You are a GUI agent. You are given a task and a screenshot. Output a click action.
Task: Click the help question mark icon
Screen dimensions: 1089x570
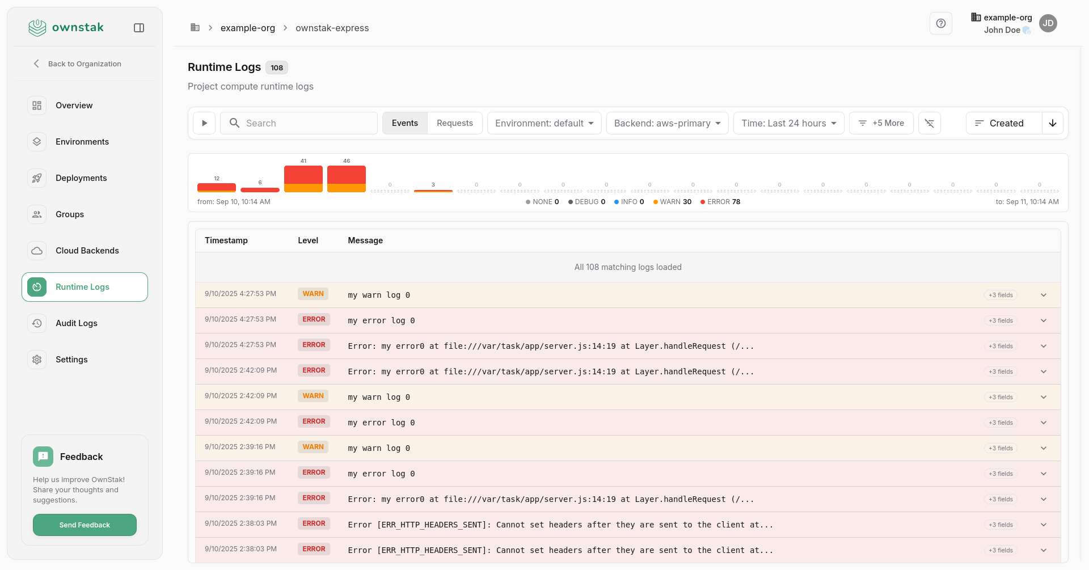click(x=940, y=23)
